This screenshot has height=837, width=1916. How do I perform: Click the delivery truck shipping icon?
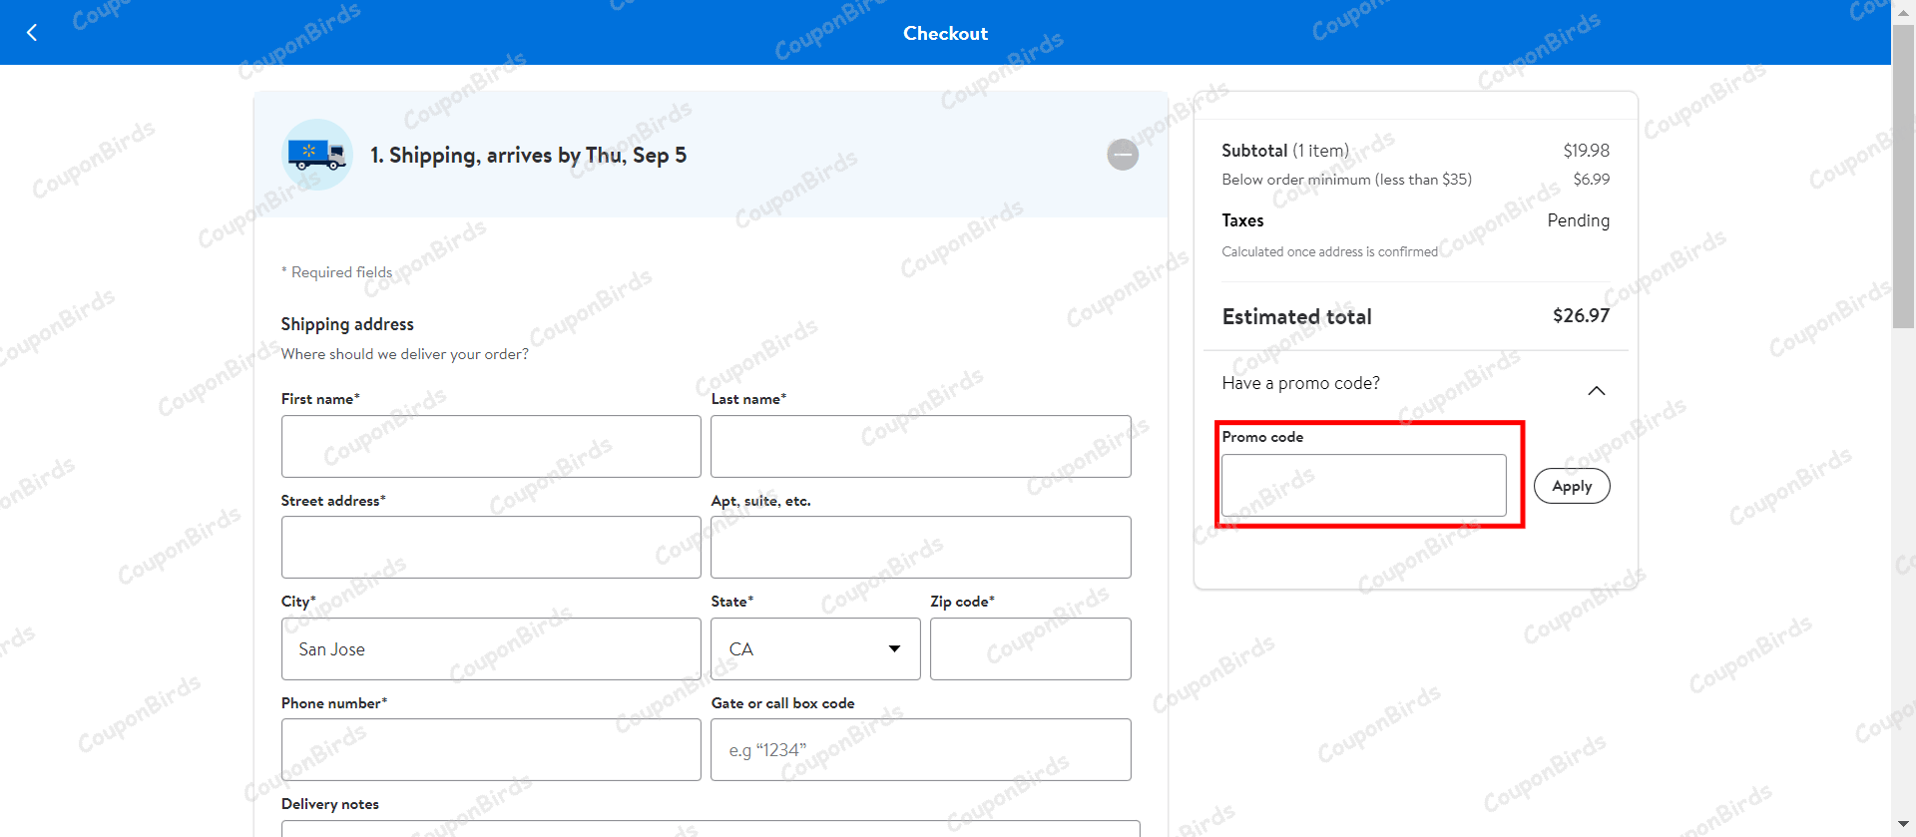pyautogui.click(x=317, y=155)
